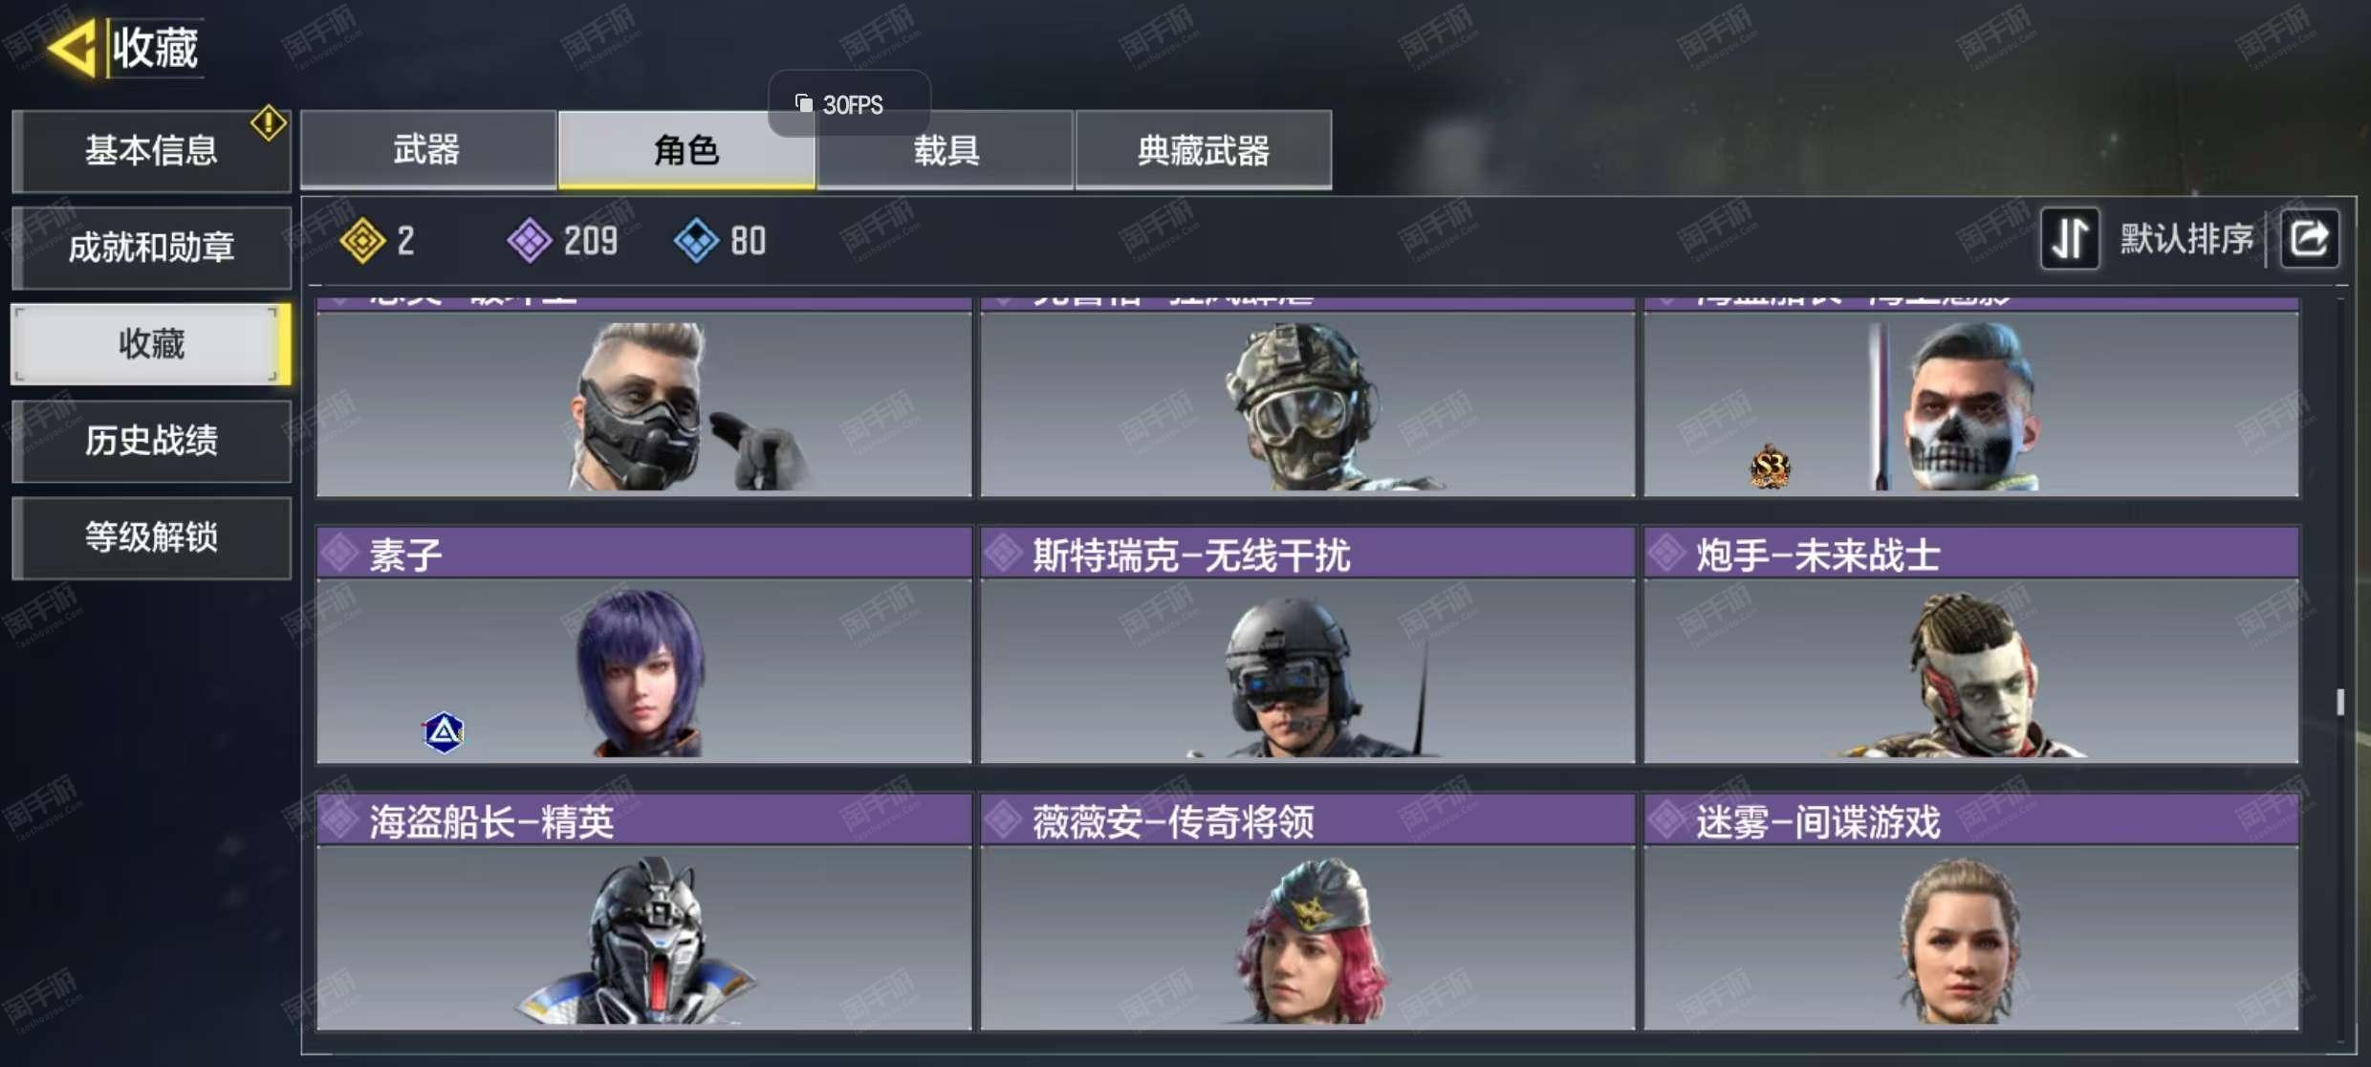The height and width of the screenshot is (1067, 2371).
Task: Click the character list vertical scrollbar
Action: coord(2339,702)
